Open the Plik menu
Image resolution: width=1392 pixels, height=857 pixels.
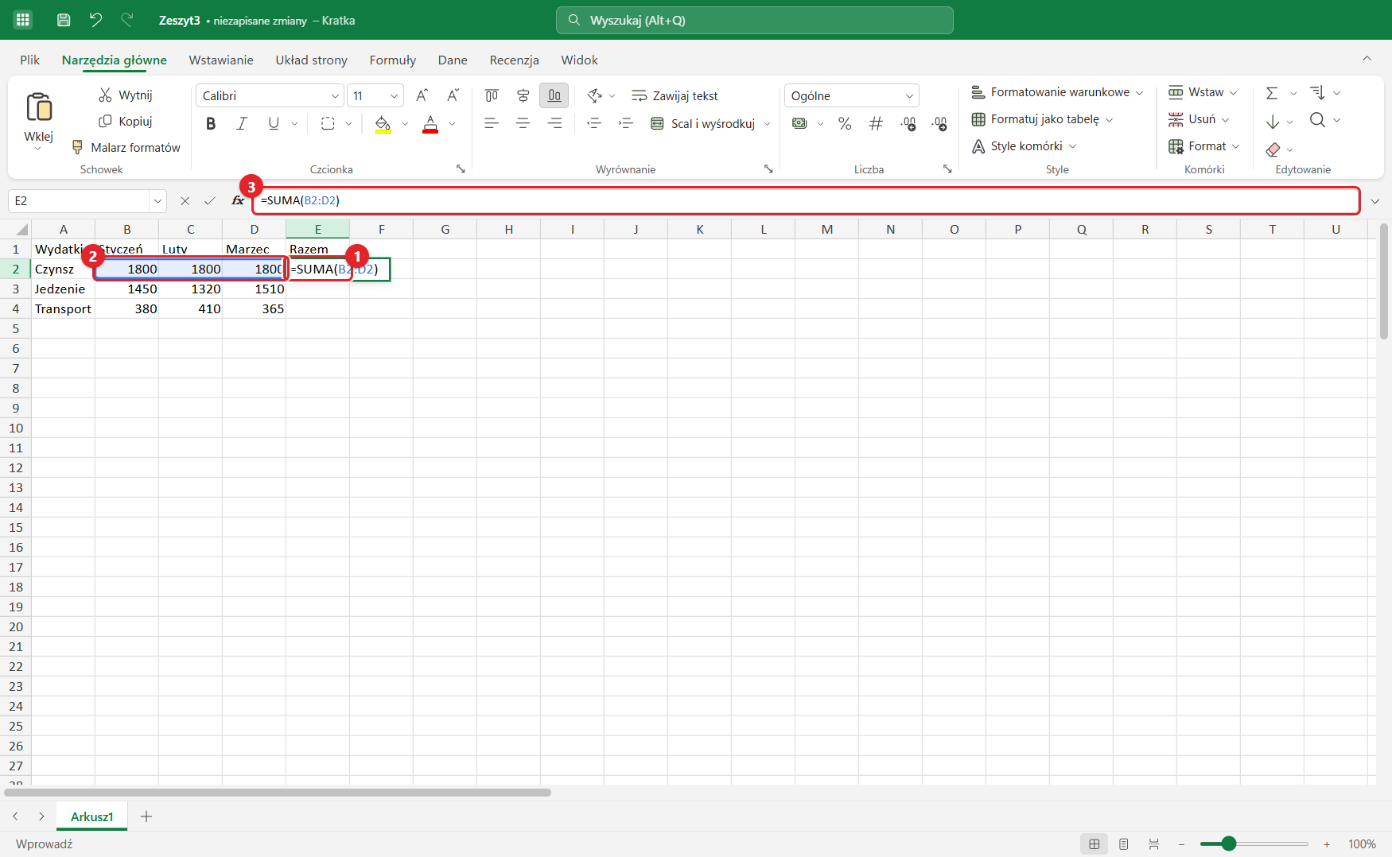(30, 60)
